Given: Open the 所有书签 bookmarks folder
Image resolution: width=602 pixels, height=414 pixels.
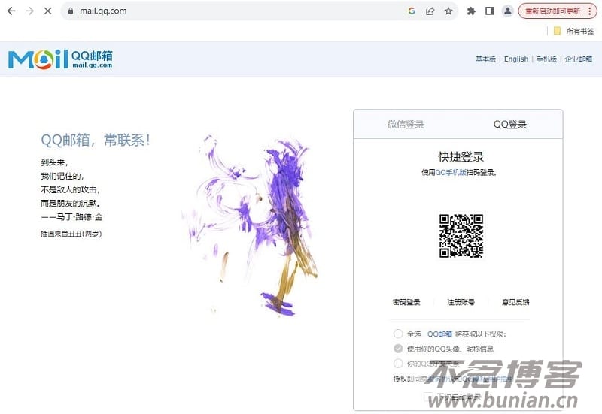Looking at the screenshot, I should [574, 31].
